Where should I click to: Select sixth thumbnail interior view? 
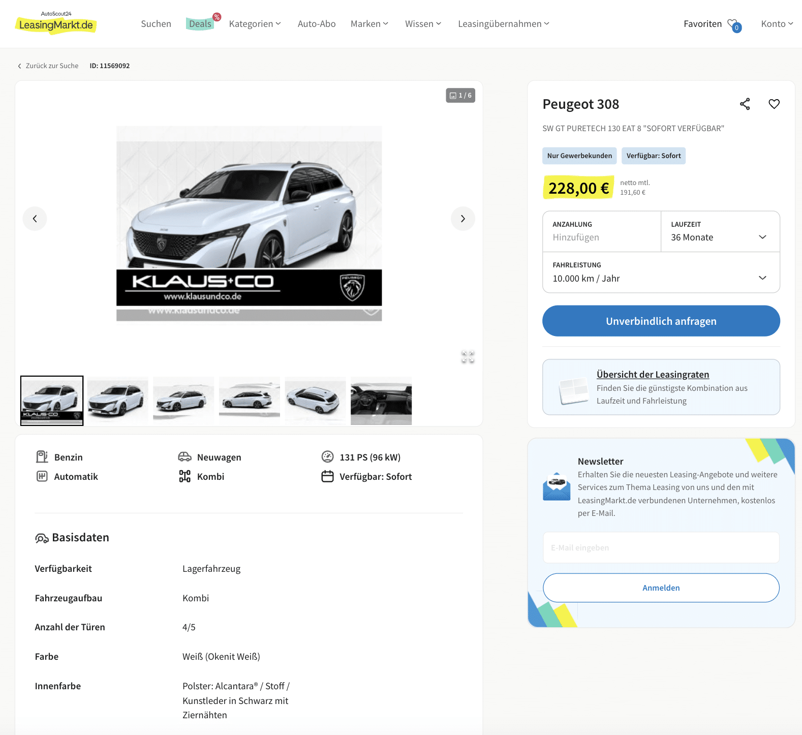[x=381, y=401]
